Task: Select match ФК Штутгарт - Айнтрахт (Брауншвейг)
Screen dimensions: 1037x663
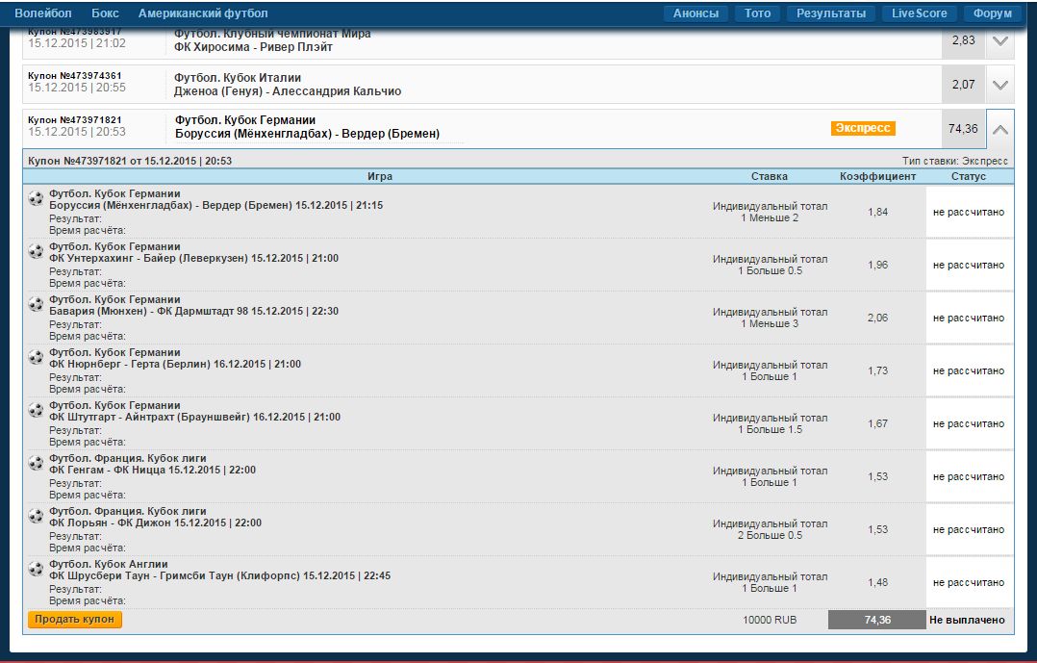Action: (194, 417)
